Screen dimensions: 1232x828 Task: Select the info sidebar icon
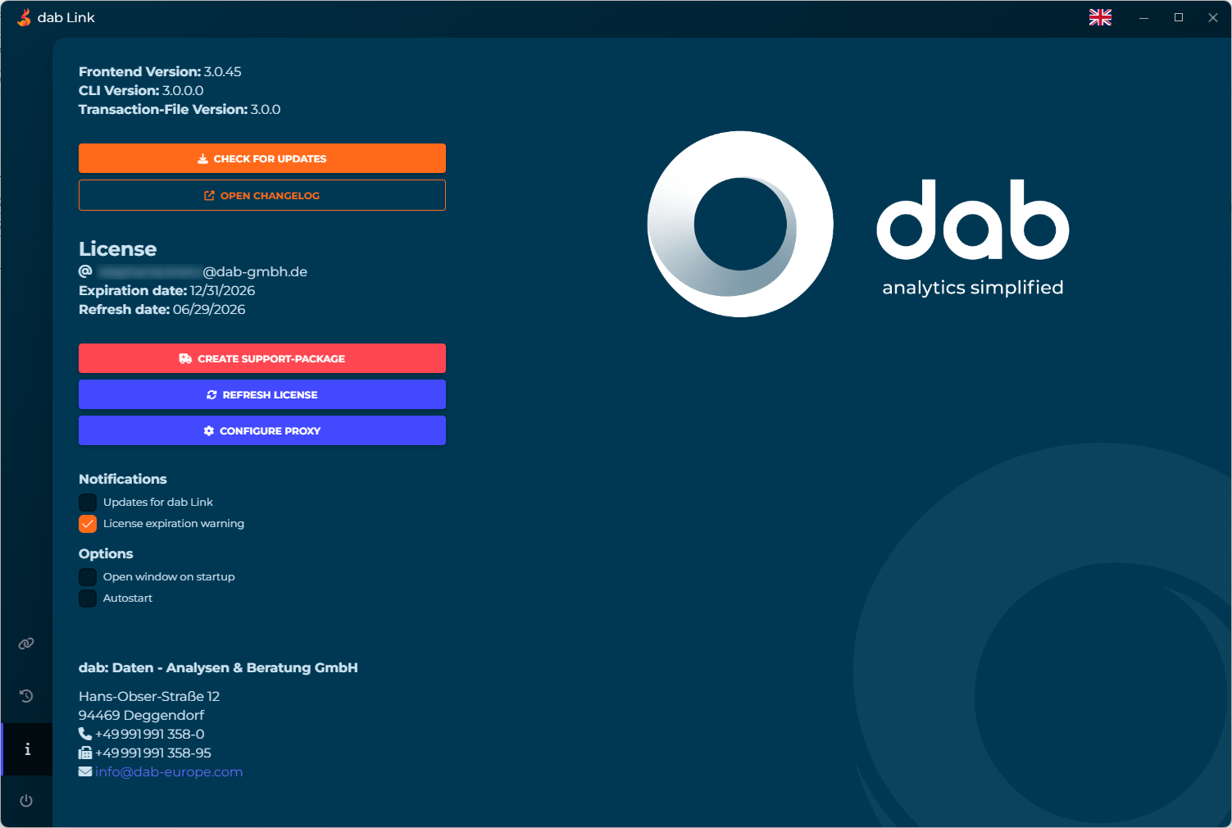point(27,749)
